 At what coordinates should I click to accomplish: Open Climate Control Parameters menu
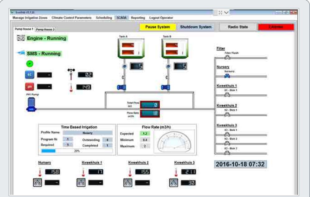pyautogui.click(x=72, y=18)
